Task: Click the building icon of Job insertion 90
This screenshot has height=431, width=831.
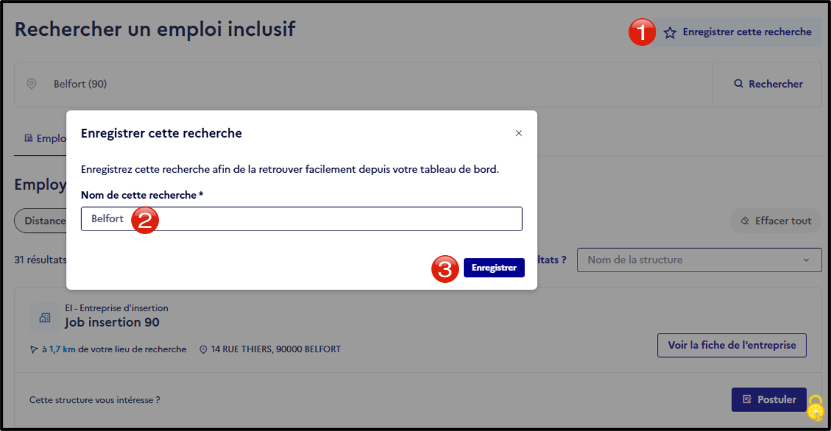Action: coord(45,318)
